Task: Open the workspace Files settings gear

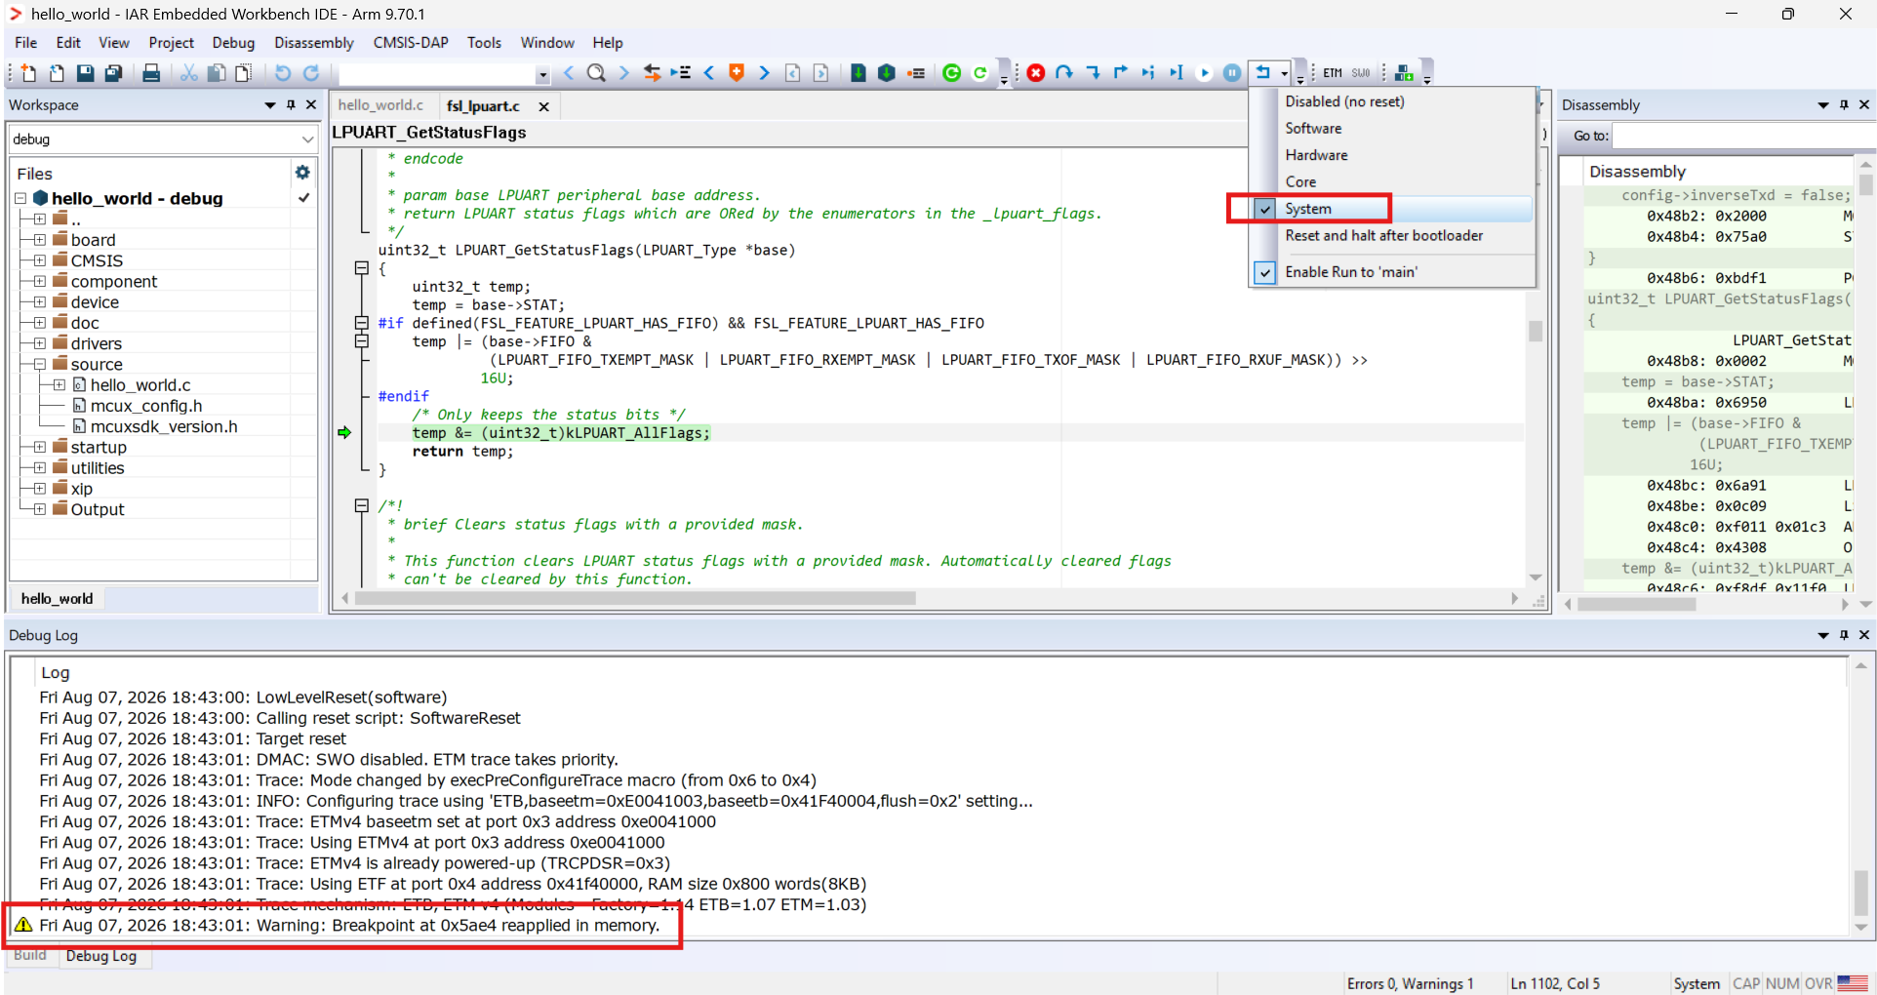Action: tap(302, 173)
